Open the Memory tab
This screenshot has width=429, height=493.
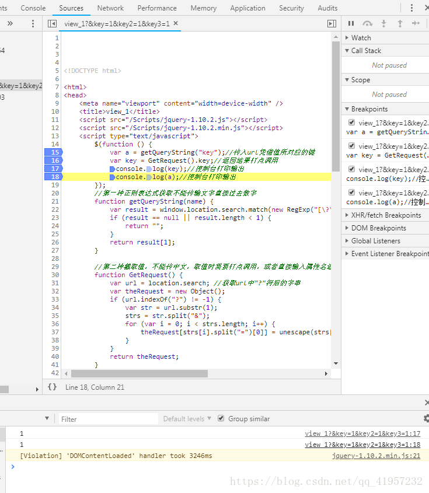point(204,8)
